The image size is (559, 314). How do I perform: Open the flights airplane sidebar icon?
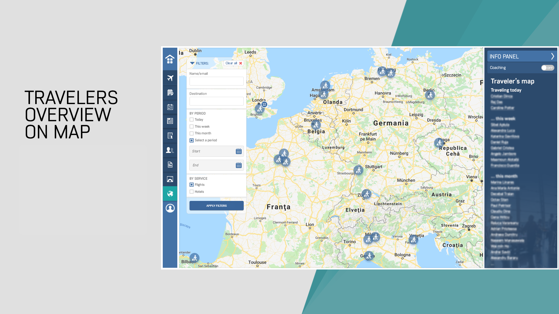170,78
